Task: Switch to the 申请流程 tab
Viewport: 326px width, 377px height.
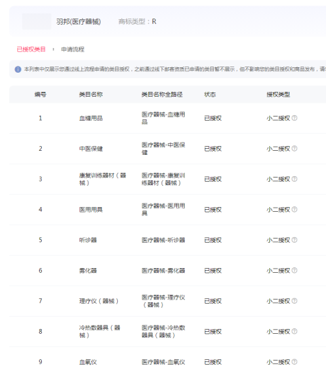Action: [x=73, y=49]
